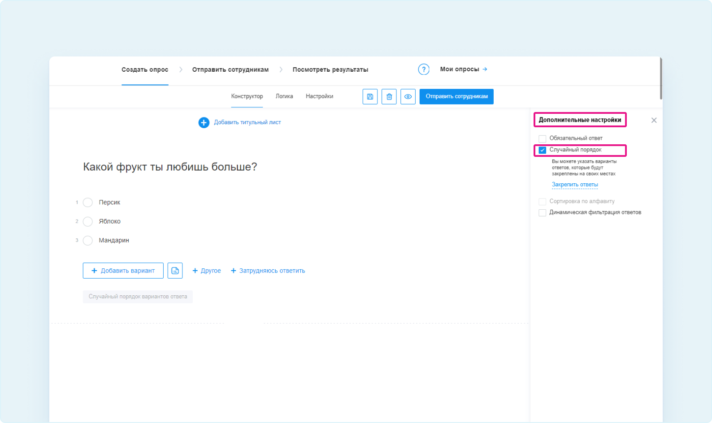The image size is (712, 423).
Task: Click the Добавить титульный лист link
Action: coord(247,122)
